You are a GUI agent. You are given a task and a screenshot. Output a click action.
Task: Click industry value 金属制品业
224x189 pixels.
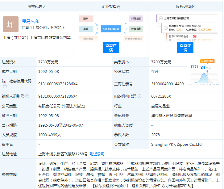click(160, 106)
